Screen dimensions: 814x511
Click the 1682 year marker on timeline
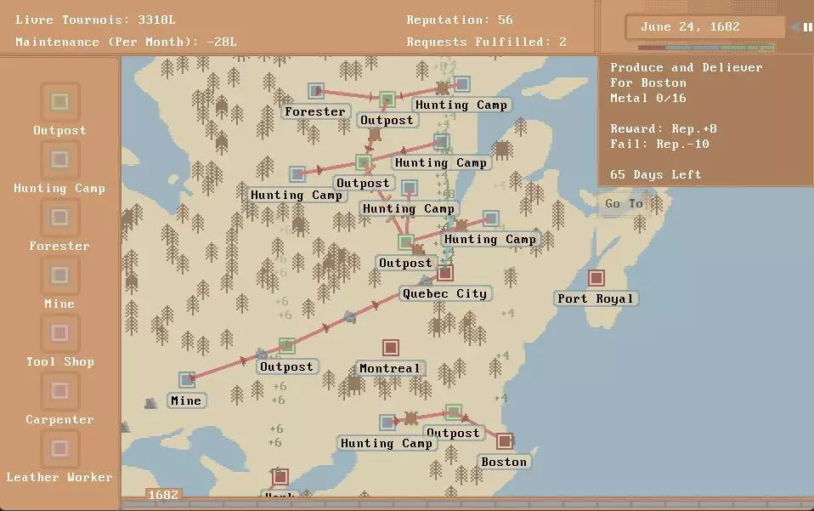click(163, 495)
